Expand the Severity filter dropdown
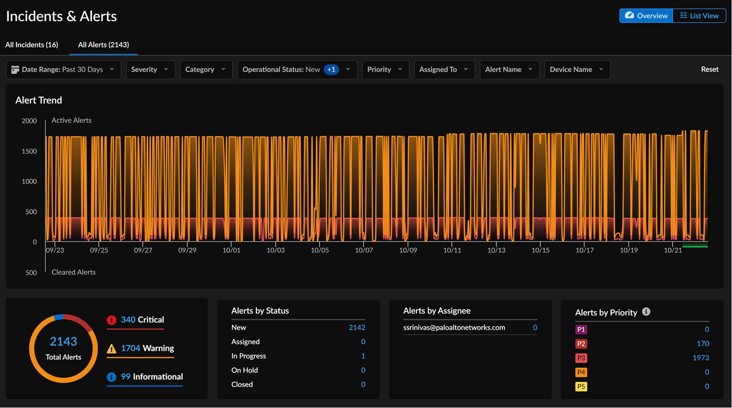732x408 pixels. point(150,70)
